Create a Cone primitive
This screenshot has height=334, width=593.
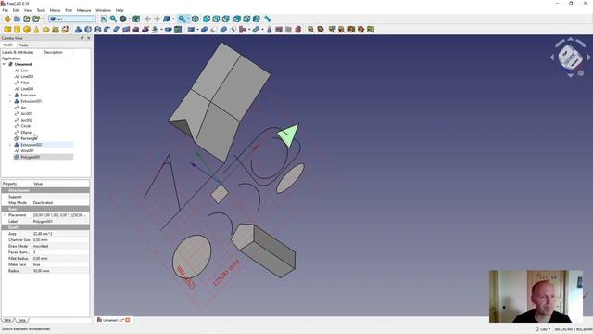(x=36, y=29)
